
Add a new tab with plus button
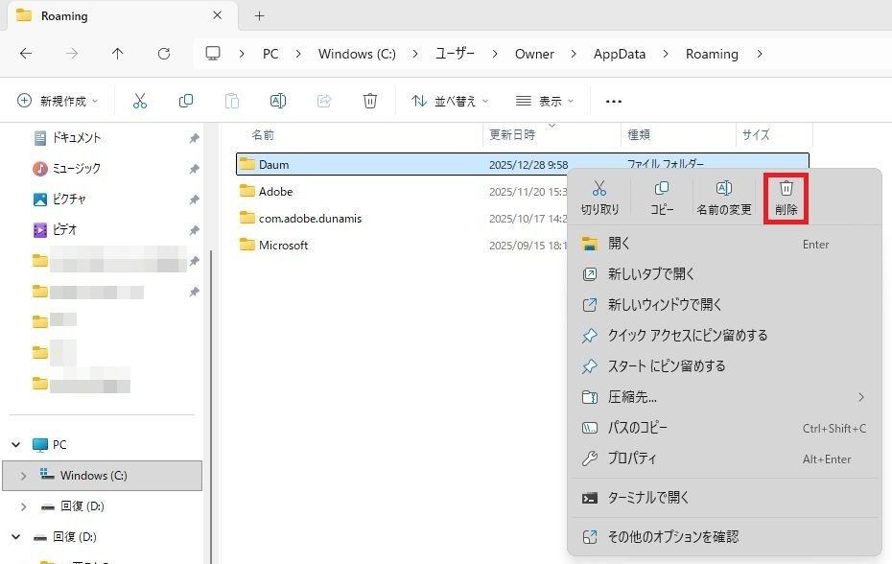tap(259, 16)
